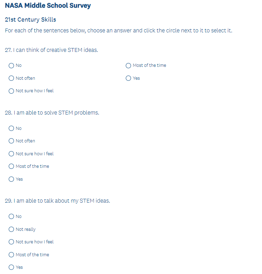Click question 29 text about talking STEM ideas

coord(57,201)
